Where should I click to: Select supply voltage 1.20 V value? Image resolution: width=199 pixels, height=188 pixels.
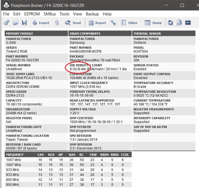click(x=74, y=113)
